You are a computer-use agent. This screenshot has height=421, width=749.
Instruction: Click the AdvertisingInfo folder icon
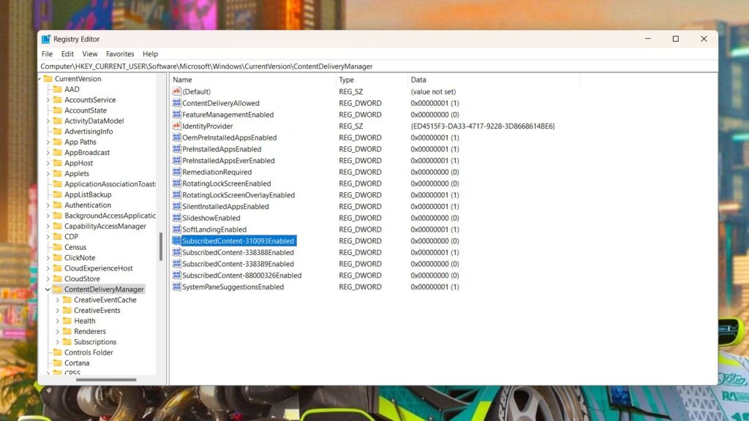point(57,131)
